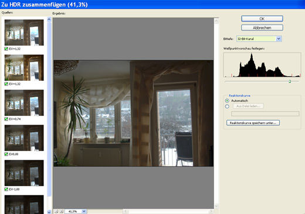Click the preview horizontal scroll left arrow
The image size is (305, 214).
pyautogui.click(x=126, y=211)
